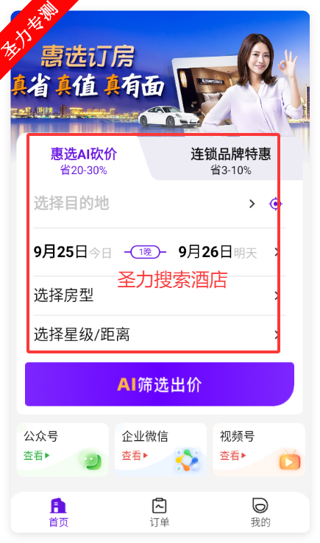Switch to 惠选AI砍价 tab
Viewport: 320px width, 543px height.
click(x=84, y=160)
